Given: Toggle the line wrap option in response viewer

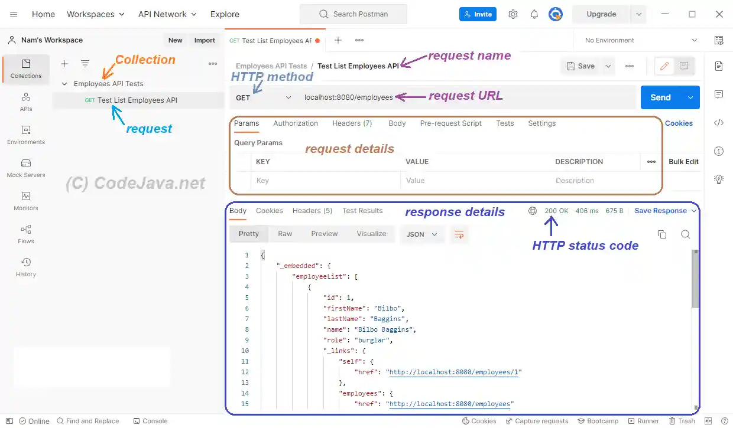Looking at the screenshot, I should point(459,234).
